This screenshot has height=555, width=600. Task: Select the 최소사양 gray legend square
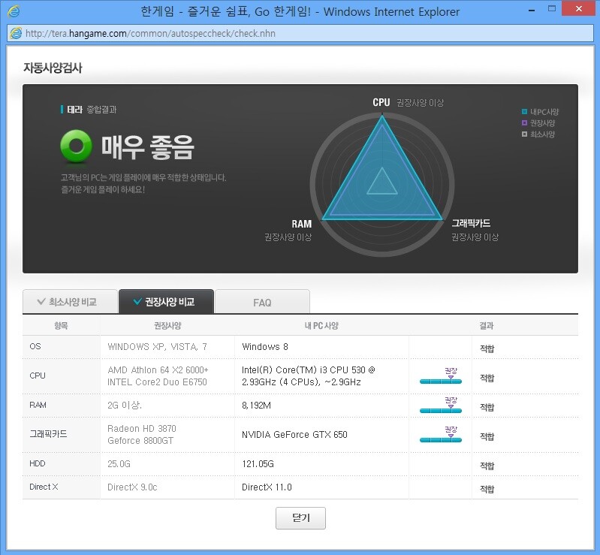click(524, 134)
